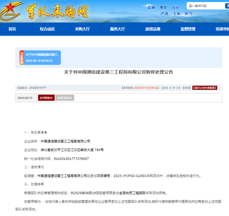Click the 显示公告内容概要 button

205,88
